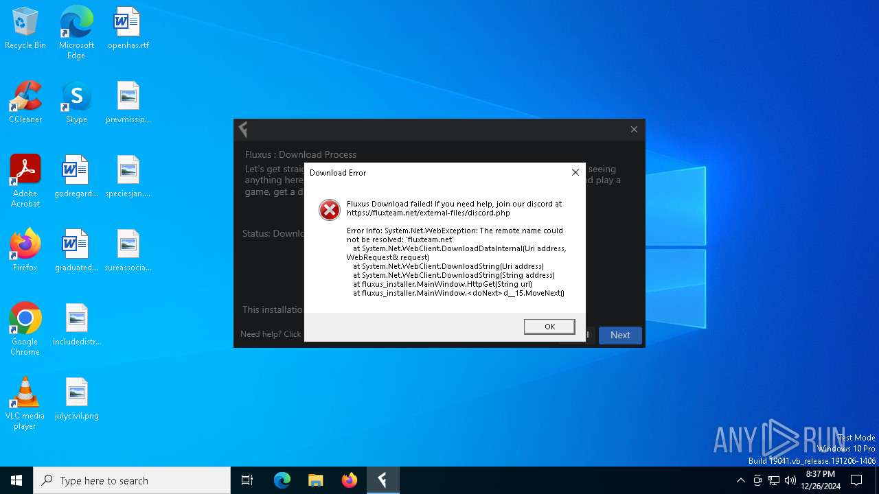Click the red error icon in the dialog
Viewport: 879px width, 494px height.
(330, 210)
